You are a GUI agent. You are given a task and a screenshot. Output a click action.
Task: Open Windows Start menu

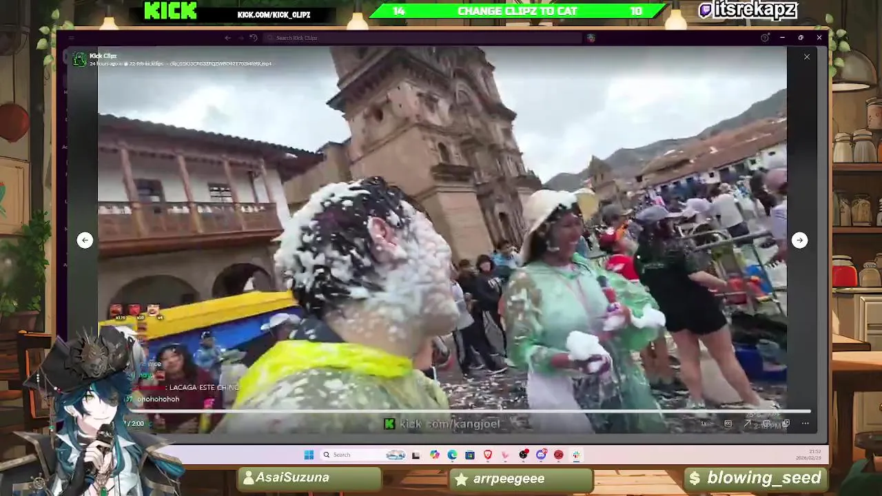(309, 455)
